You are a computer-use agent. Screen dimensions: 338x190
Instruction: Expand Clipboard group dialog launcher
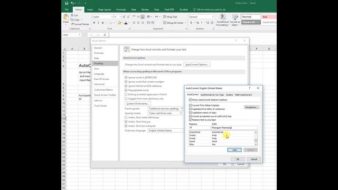coord(90,28)
